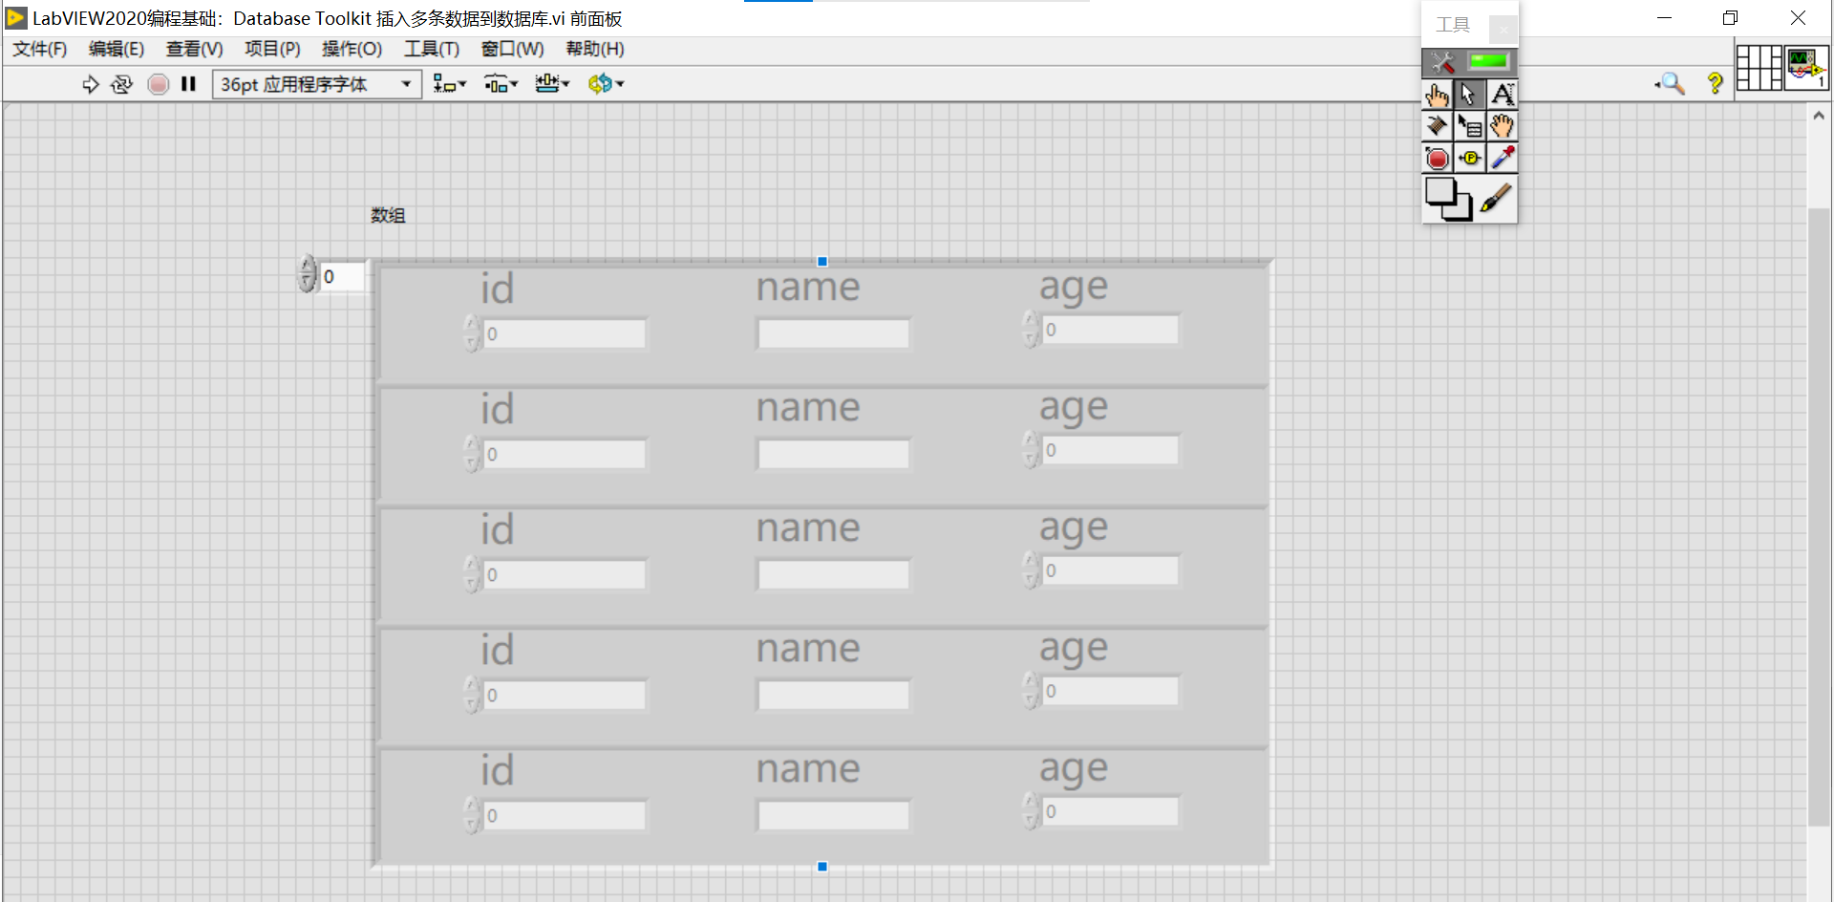Open the 工具(T) menu
The width and height of the screenshot is (1834, 902).
pyautogui.click(x=430, y=49)
